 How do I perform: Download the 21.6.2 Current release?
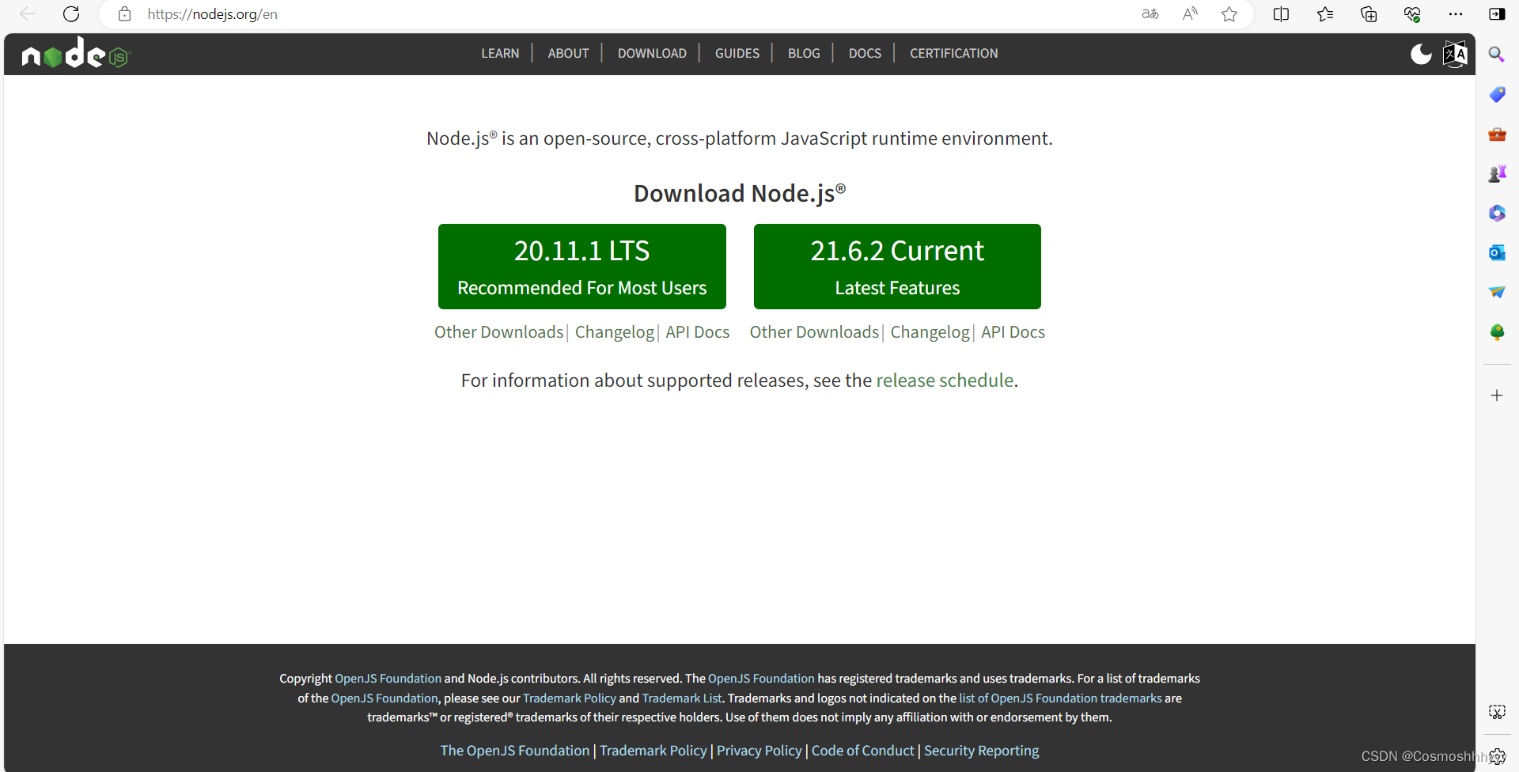[897, 267]
